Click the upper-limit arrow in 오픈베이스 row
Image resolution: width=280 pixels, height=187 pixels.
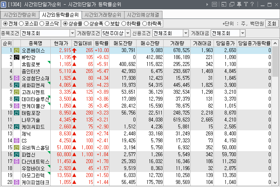(x=74, y=51)
